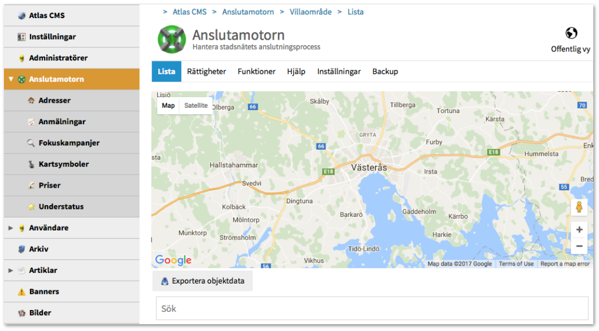The height and width of the screenshot is (331, 599).
Task: Click Västerås label on the map
Action: point(369,168)
